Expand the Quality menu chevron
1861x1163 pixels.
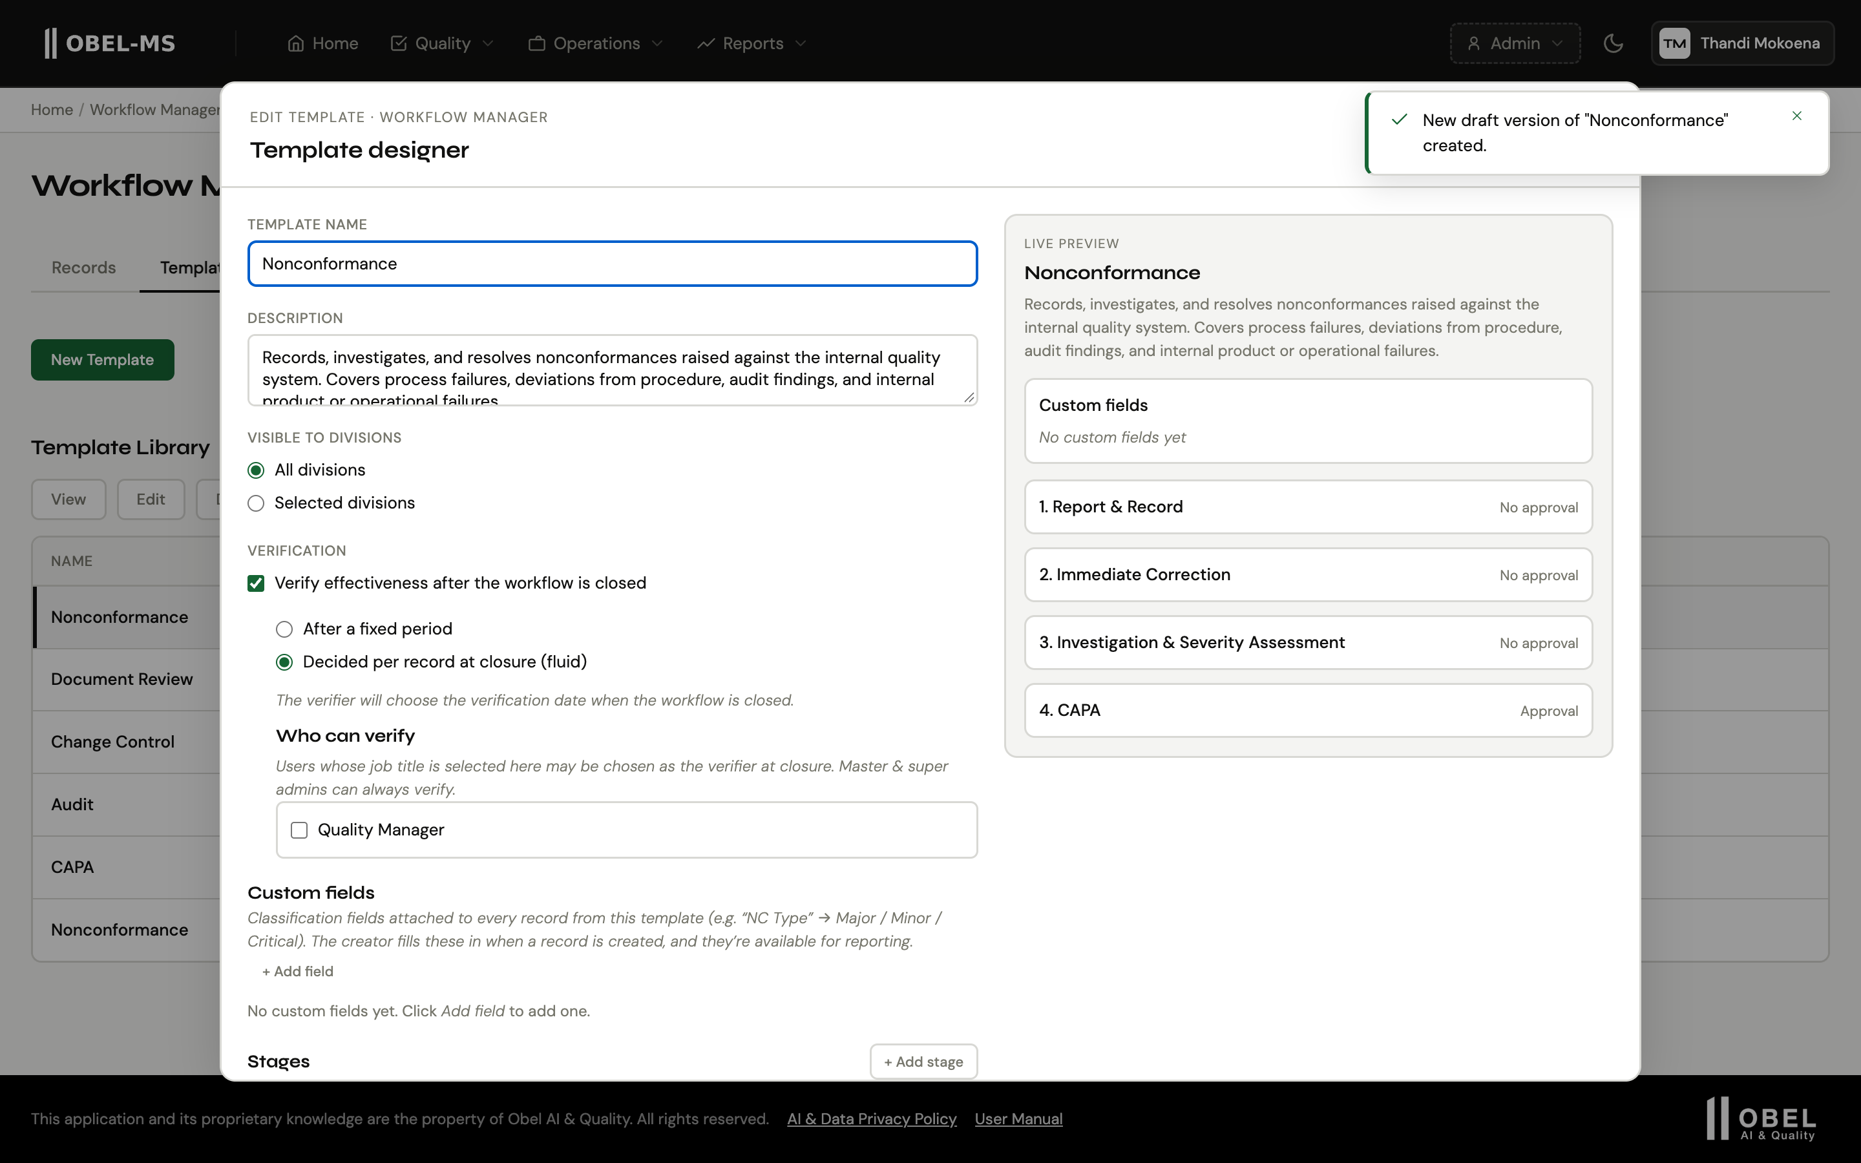488,44
